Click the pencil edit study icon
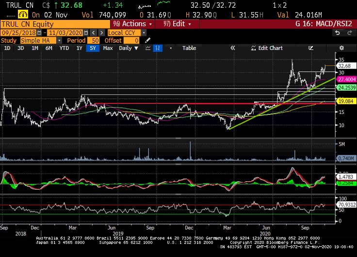The width and height of the screenshot is (357, 257). coord(147,41)
